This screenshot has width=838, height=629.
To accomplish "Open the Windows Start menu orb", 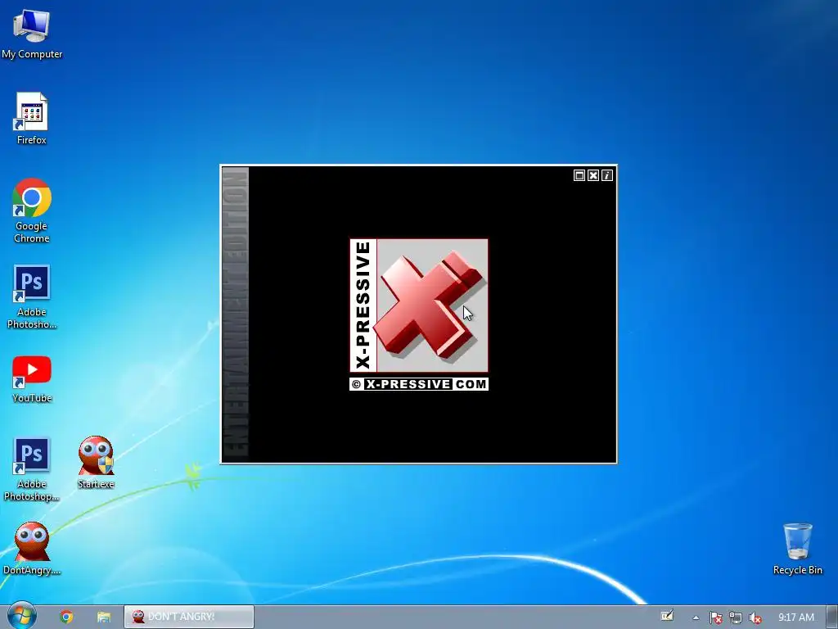I will tap(21, 616).
